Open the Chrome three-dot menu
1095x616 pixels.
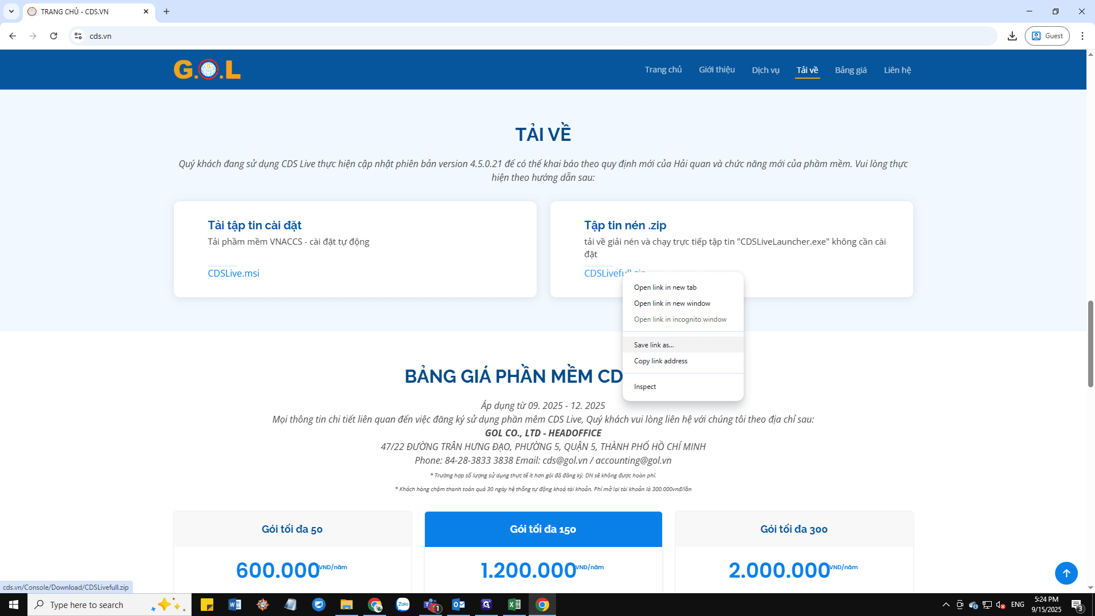1082,36
